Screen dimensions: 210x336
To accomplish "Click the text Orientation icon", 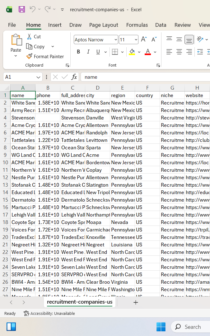I will 200,39.
